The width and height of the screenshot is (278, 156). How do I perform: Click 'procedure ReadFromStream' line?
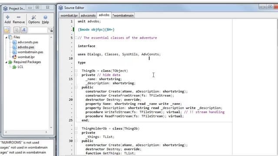tap(135, 116)
